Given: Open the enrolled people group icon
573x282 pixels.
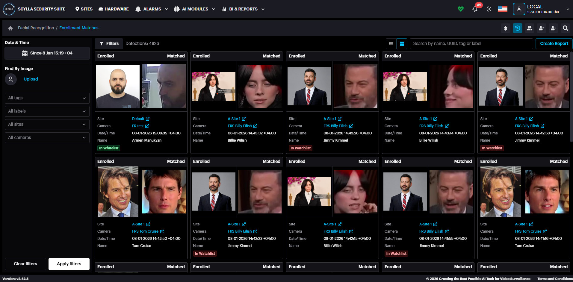Looking at the screenshot, I should coord(529,28).
